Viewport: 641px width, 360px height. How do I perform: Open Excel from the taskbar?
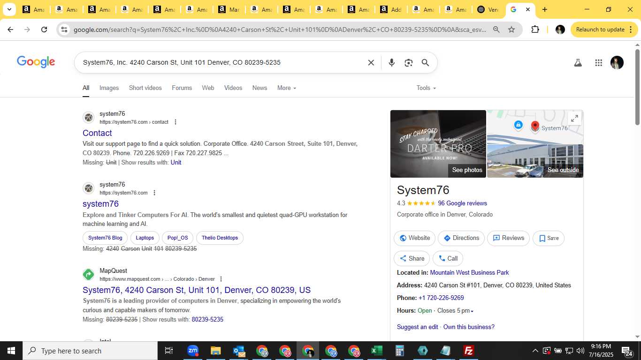pyautogui.click(x=376, y=351)
